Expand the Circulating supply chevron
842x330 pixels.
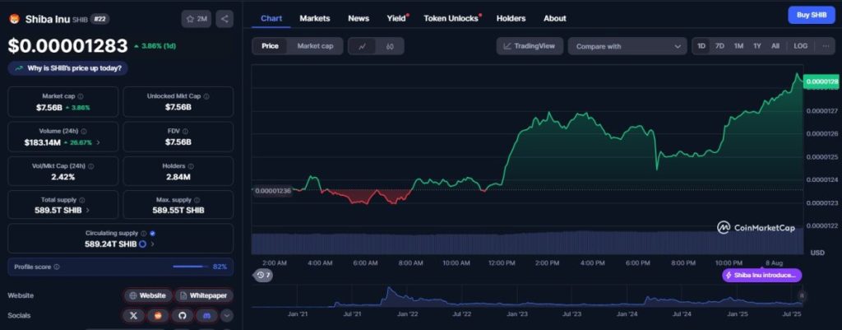152,244
